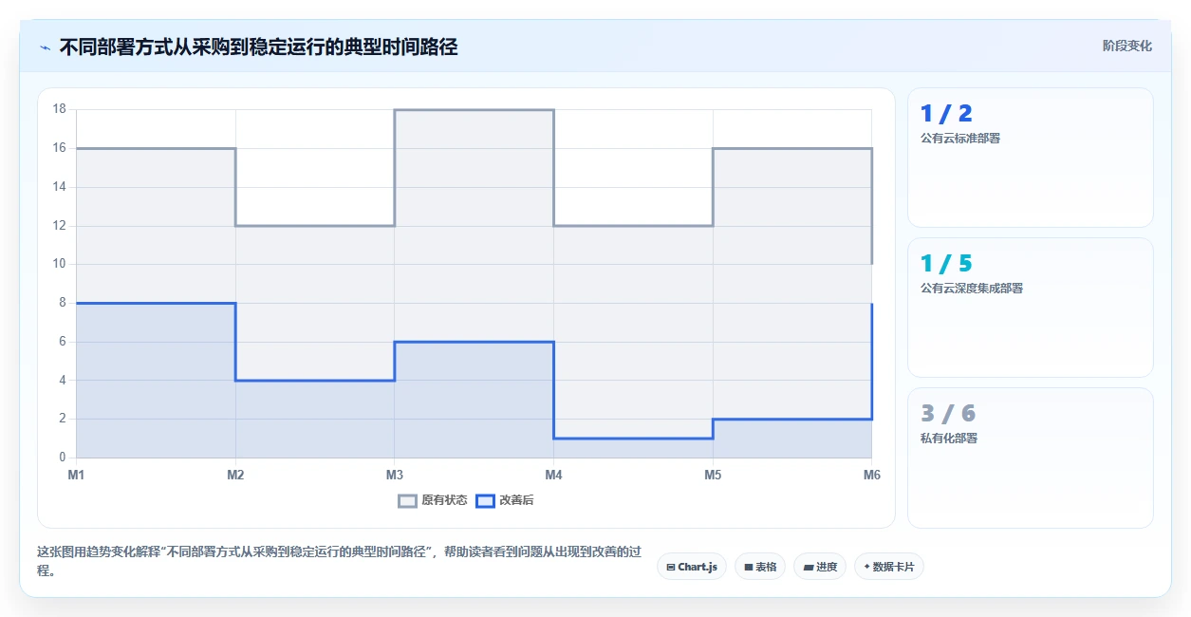Toggle the 改善后 legend entry
The image size is (1191, 617).
coord(505,500)
